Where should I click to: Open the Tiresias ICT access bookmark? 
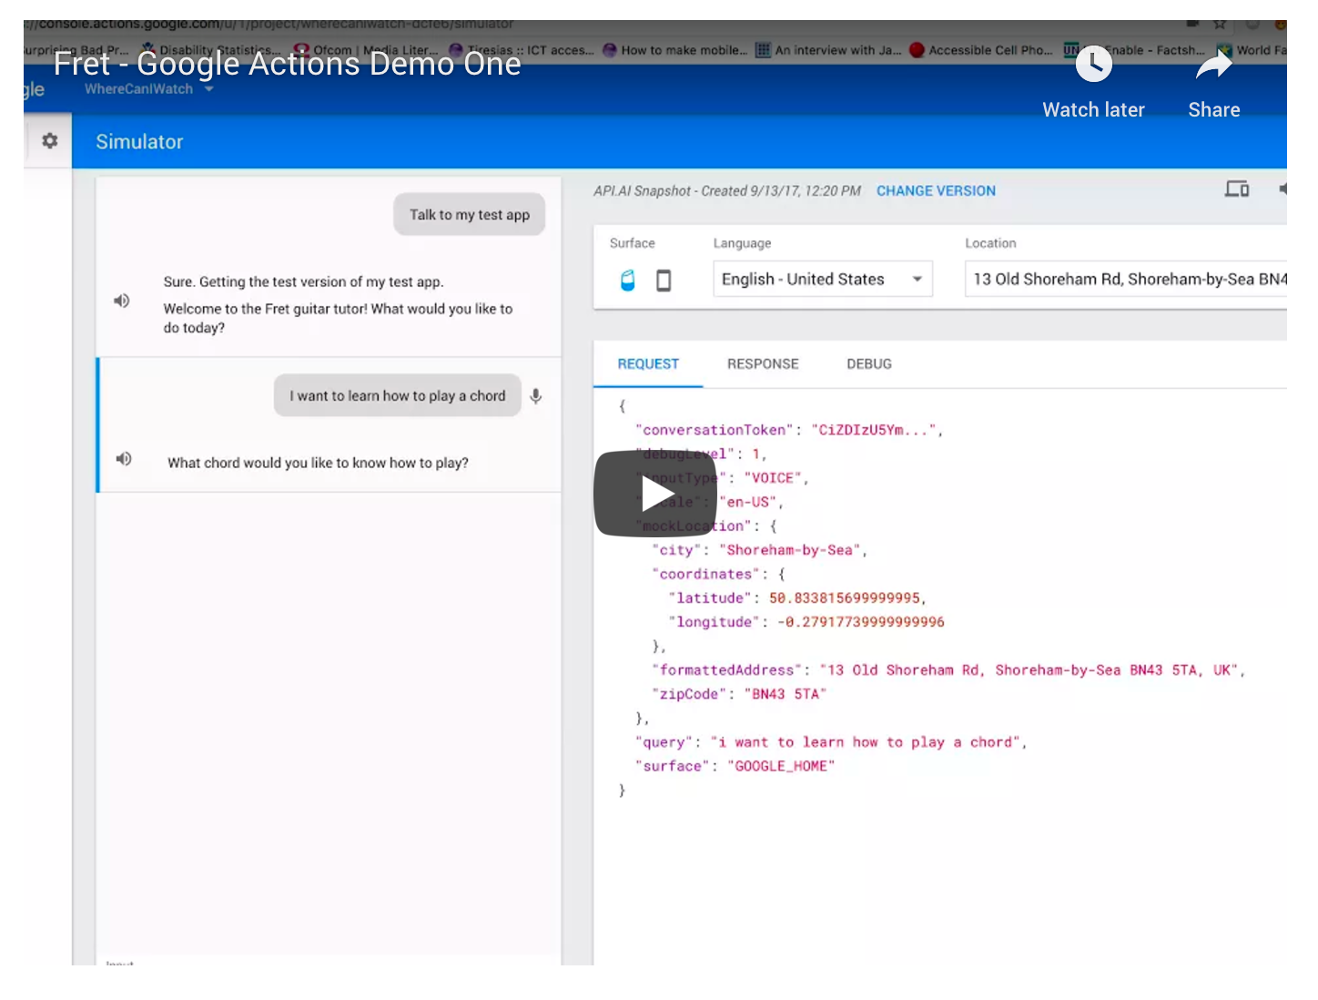coord(521,50)
